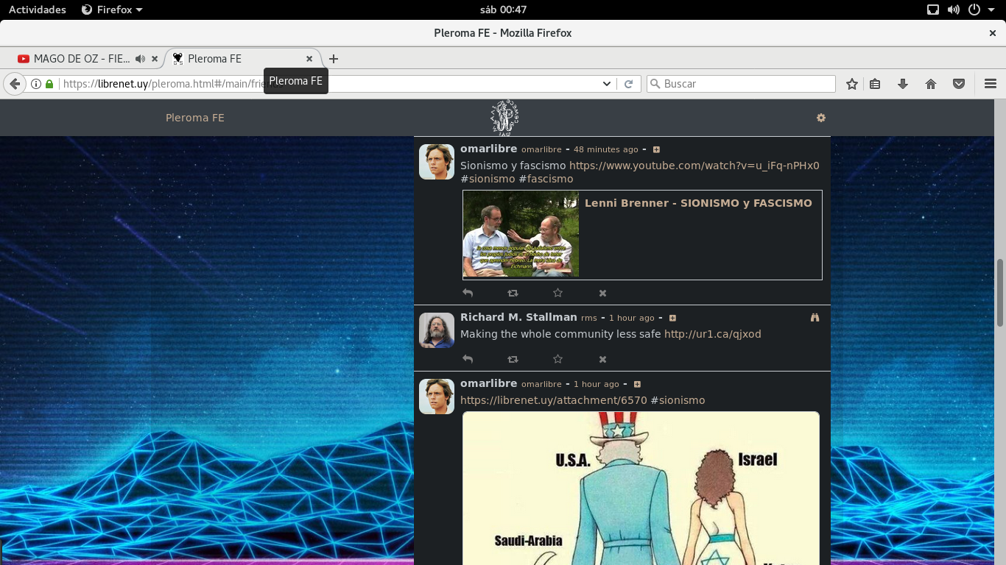Show bookmarks list icon
This screenshot has width=1006, height=565.
(875, 84)
